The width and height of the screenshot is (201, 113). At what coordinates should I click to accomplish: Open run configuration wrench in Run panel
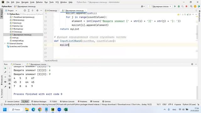5,72
